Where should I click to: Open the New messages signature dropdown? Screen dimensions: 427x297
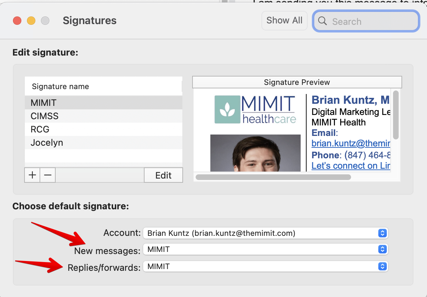pyautogui.click(x=265, y=249)
